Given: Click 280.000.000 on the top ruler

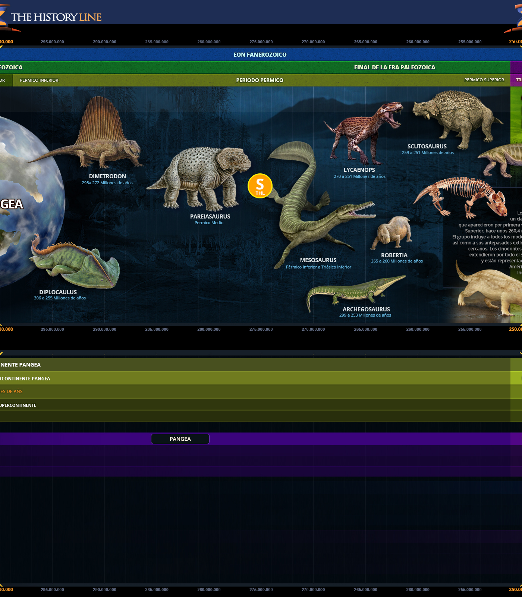Looking at the screenshot, I should (209, 42).
